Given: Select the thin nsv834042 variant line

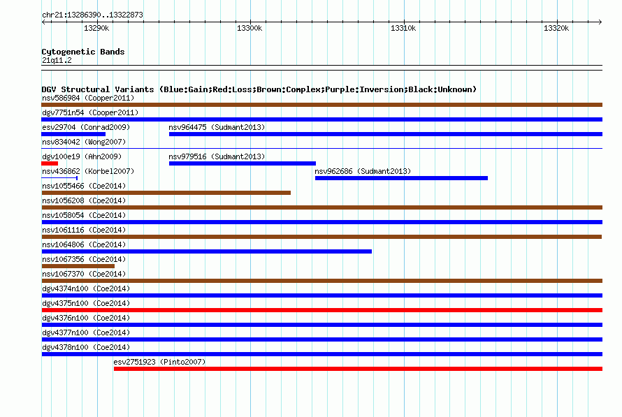Looking at the screenshot, I should (321, 149).
